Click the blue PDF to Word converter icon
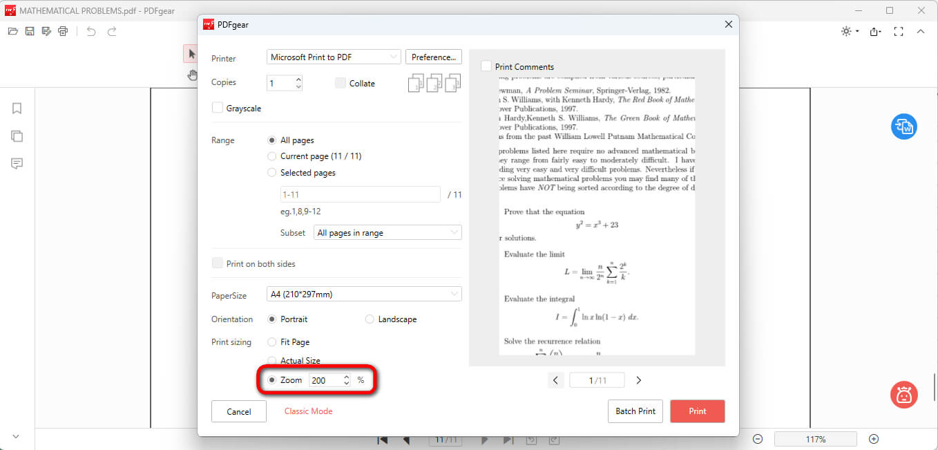The width and height of the screenshot is (938, 450). [903, 126]
